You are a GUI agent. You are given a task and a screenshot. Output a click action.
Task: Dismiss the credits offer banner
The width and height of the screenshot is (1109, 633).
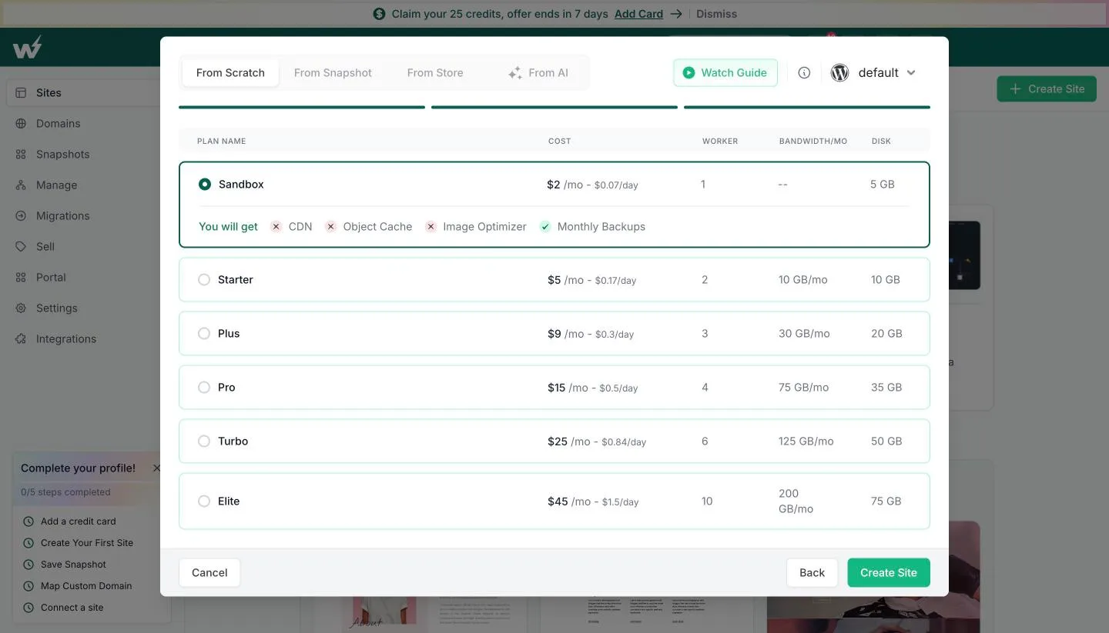pyautogui.click(x=716, y=14)
